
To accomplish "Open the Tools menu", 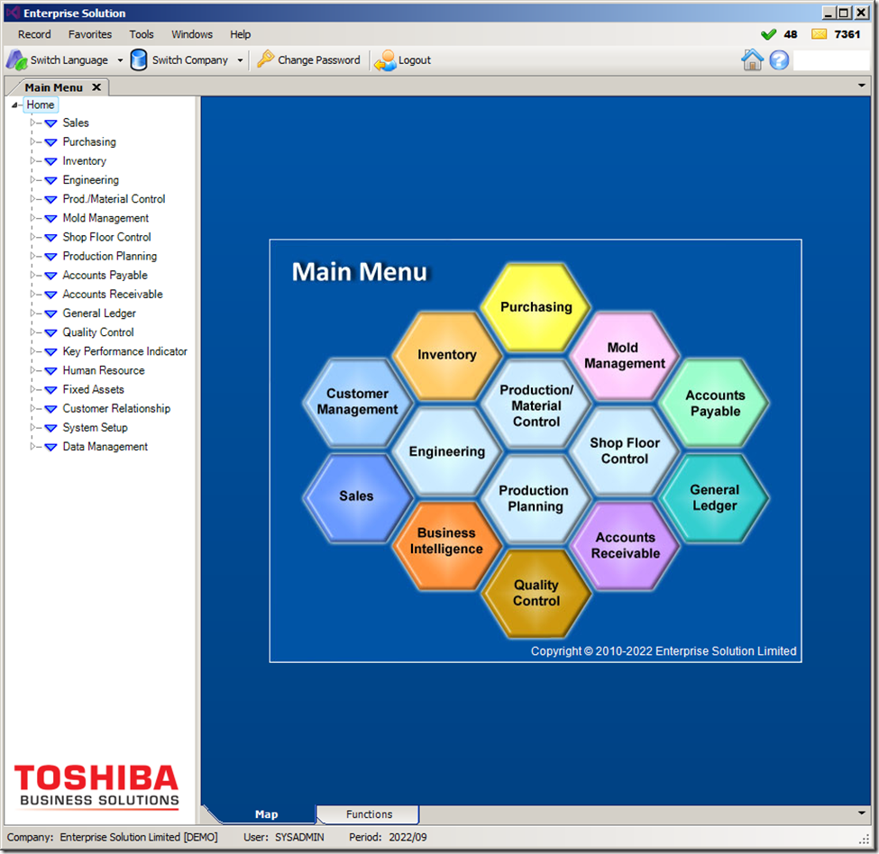I will click(x=142, y=34).
